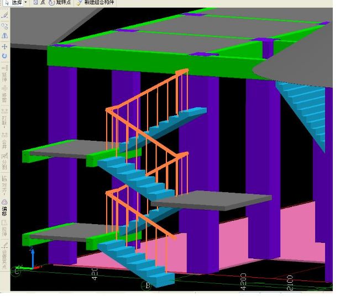Click the right-side 4200 dimension text

point(244,282)
